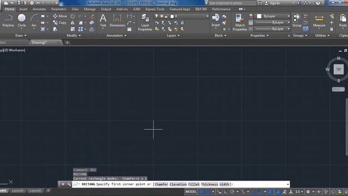Image resolution: width=348 pixels, height=196 pixels.
Task: Toggle Ortho mode in status bar
Action: [x=226, y=192]
